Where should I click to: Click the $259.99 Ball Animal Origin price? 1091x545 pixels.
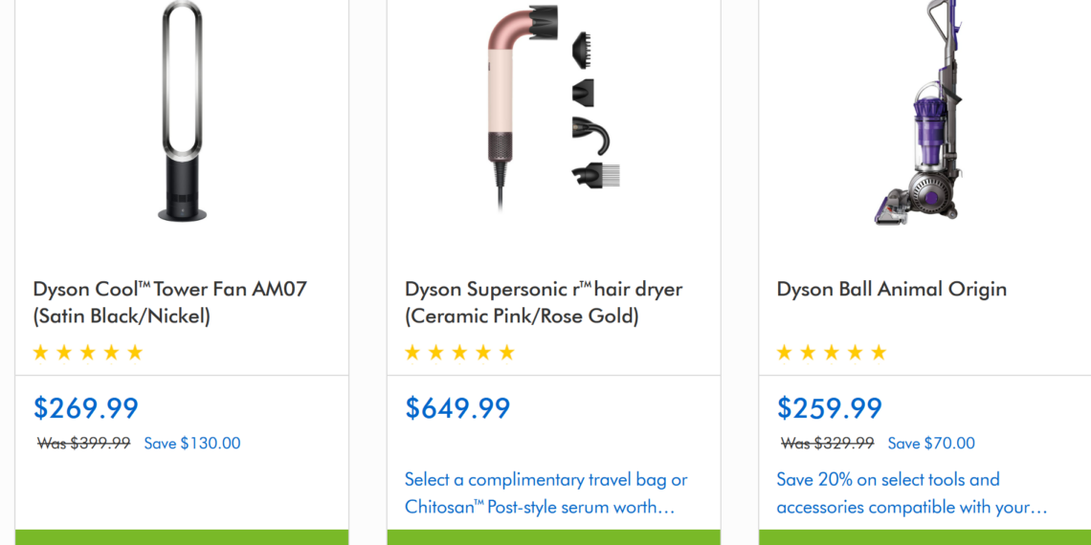830,408
